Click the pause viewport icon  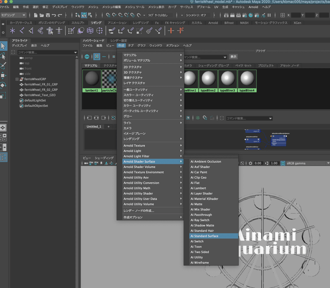(269, 15)
